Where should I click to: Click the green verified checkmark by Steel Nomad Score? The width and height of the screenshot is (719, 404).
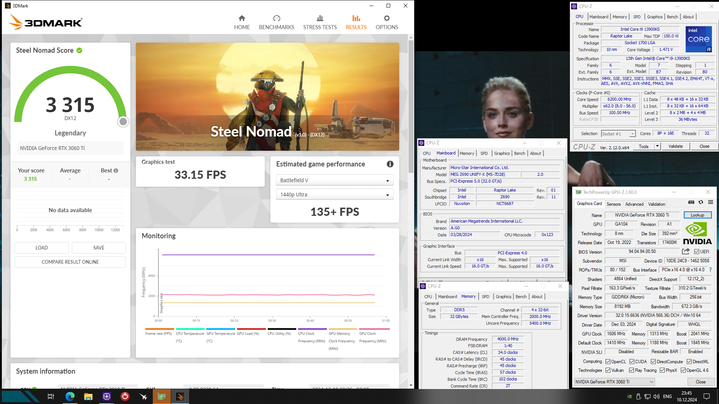tap(79, 50)
